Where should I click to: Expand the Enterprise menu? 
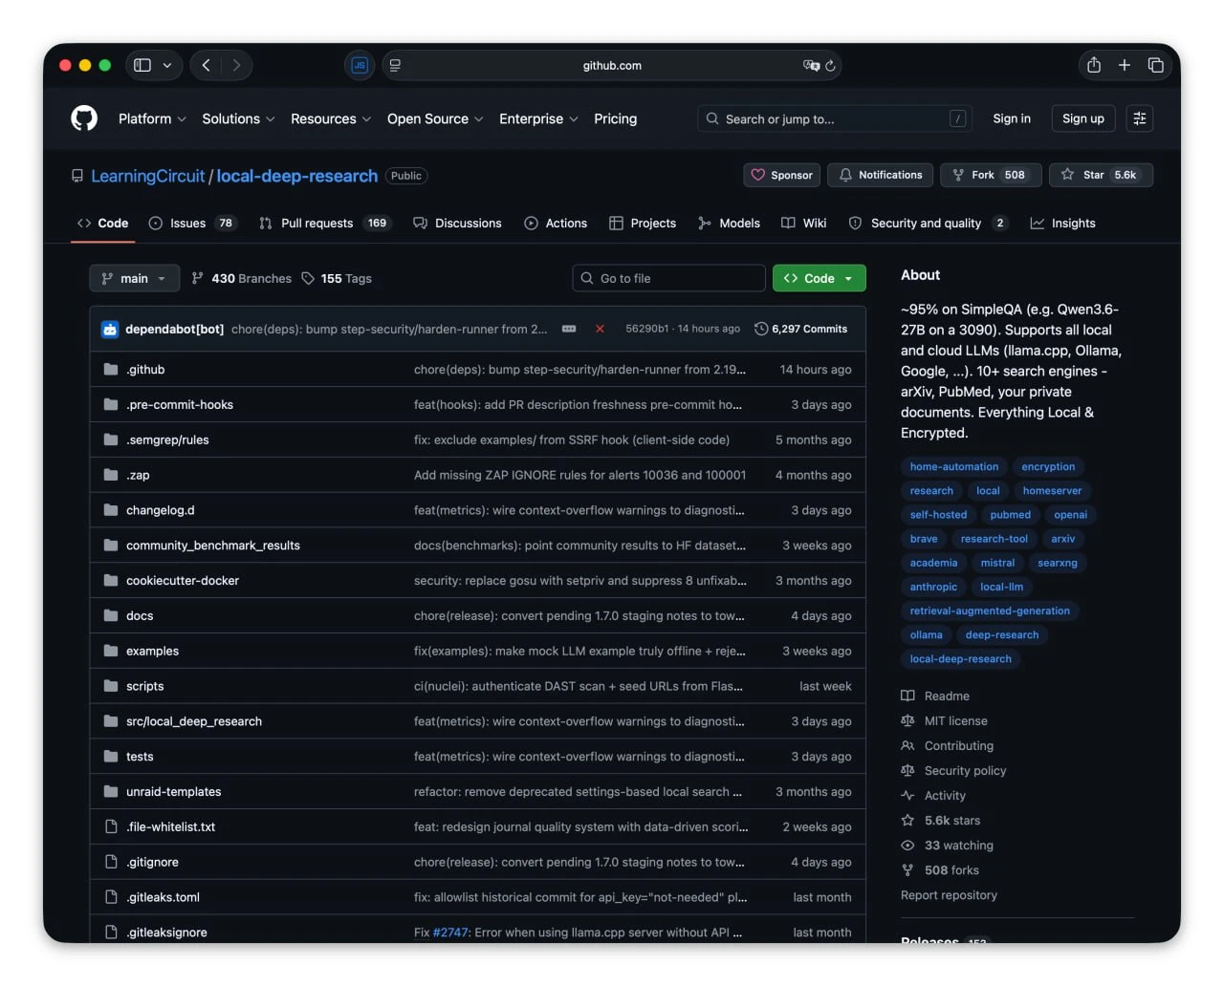click(x=538, y=118)
